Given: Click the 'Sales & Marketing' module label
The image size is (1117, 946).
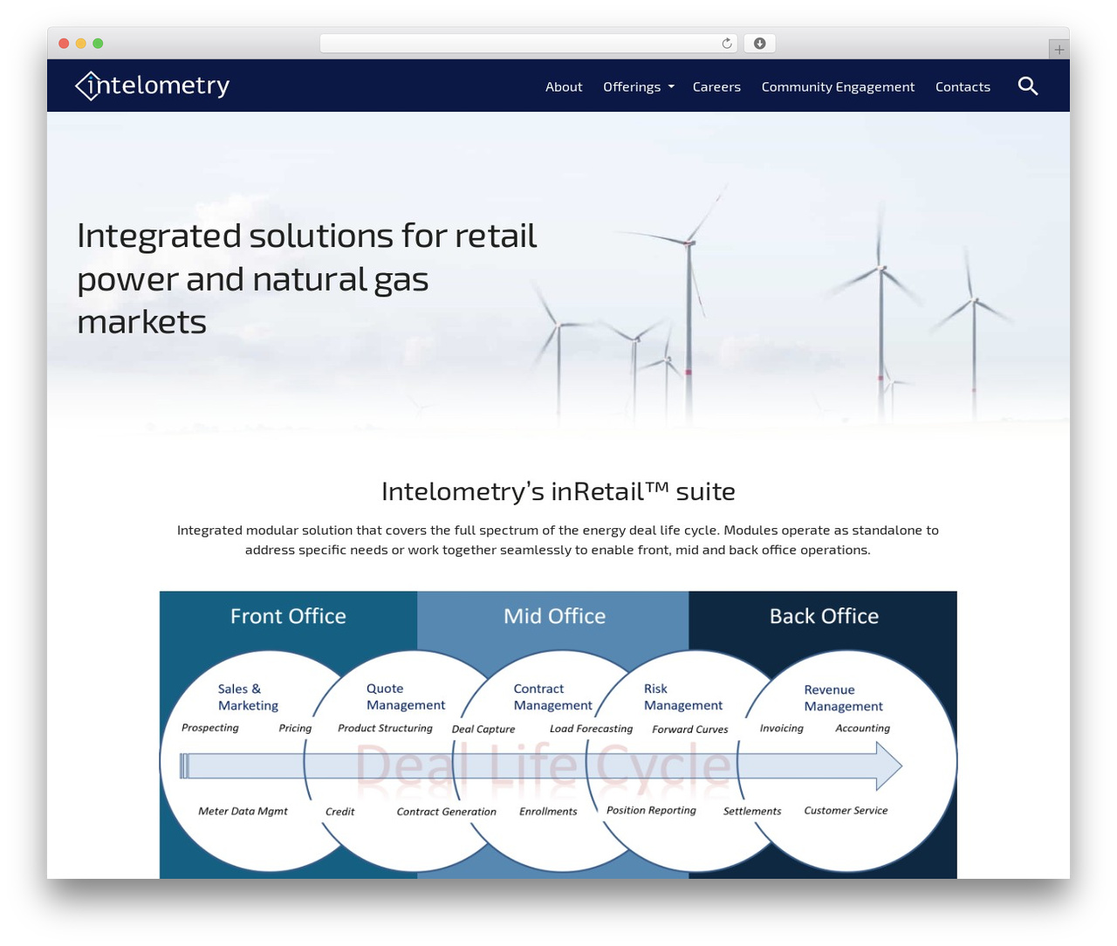Looking at the screenshot, I should [248, 696].
